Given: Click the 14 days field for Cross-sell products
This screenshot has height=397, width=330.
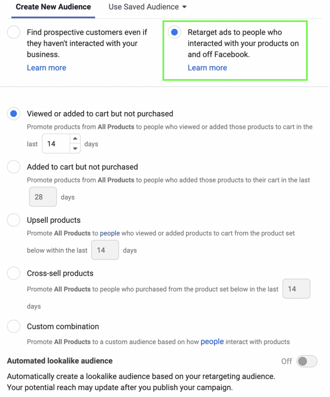Looking at the screenshot, I should coord(296,289).
